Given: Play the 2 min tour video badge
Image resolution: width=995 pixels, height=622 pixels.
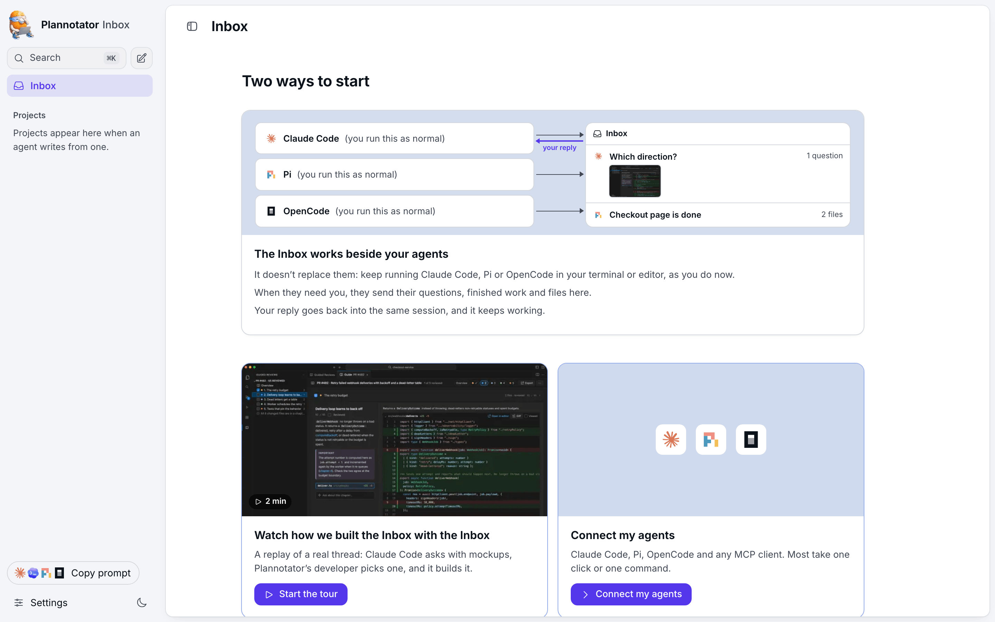Looking at the screenshot, I should 270,501.
